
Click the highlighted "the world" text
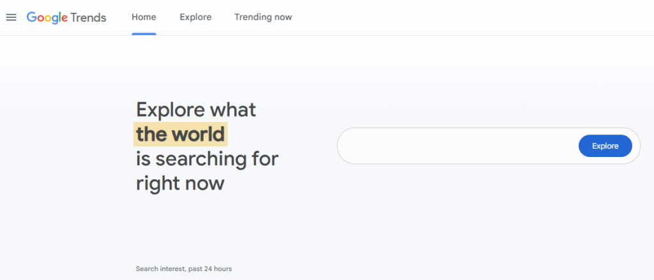180,135
